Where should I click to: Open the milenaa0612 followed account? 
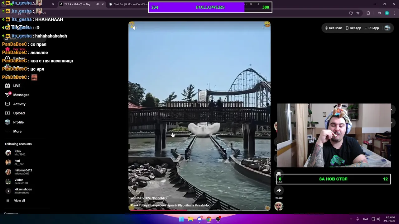(19, 172)
